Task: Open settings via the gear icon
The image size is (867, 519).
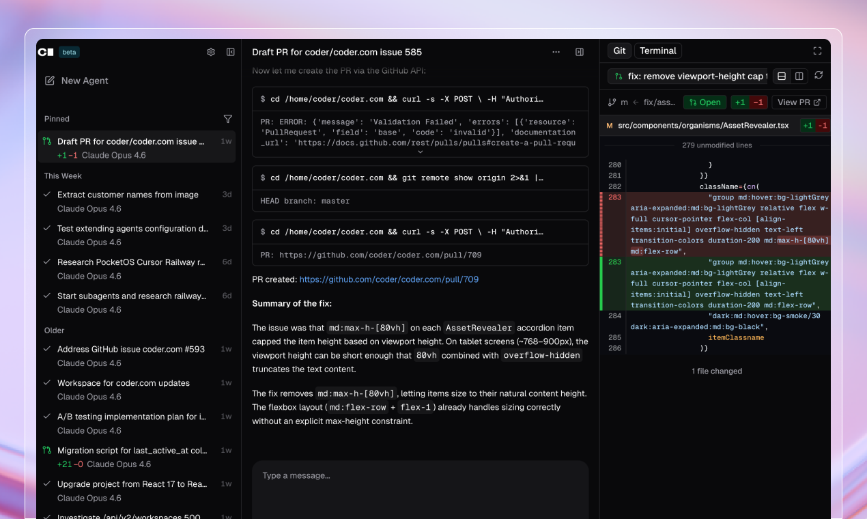Action: coord(211,52)
